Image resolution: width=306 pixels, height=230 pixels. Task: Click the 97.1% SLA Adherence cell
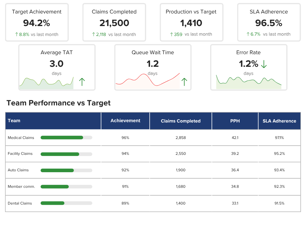(279, 138)
